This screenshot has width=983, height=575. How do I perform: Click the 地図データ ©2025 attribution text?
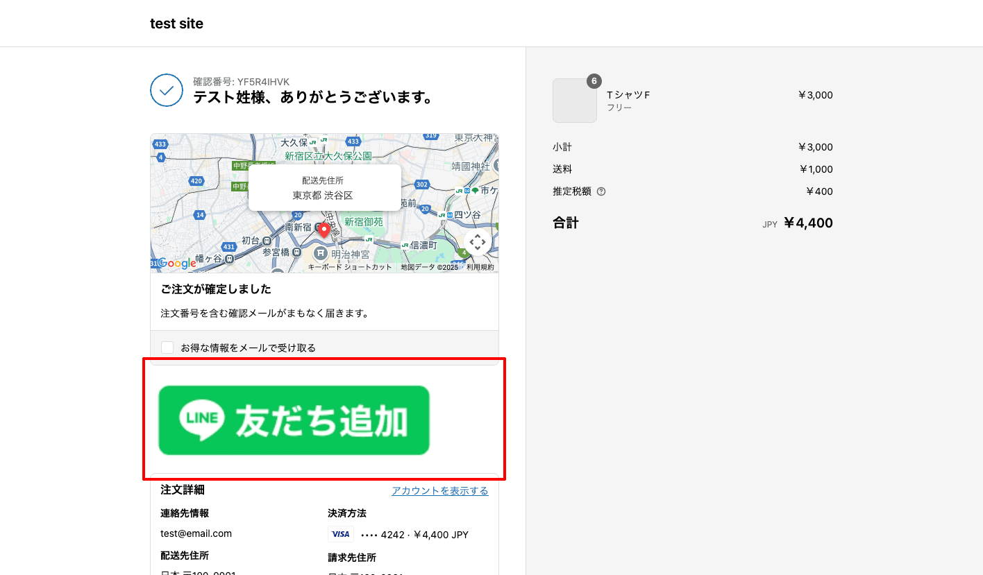click(430, 267)
